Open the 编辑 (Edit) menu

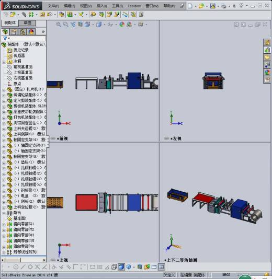69,6
